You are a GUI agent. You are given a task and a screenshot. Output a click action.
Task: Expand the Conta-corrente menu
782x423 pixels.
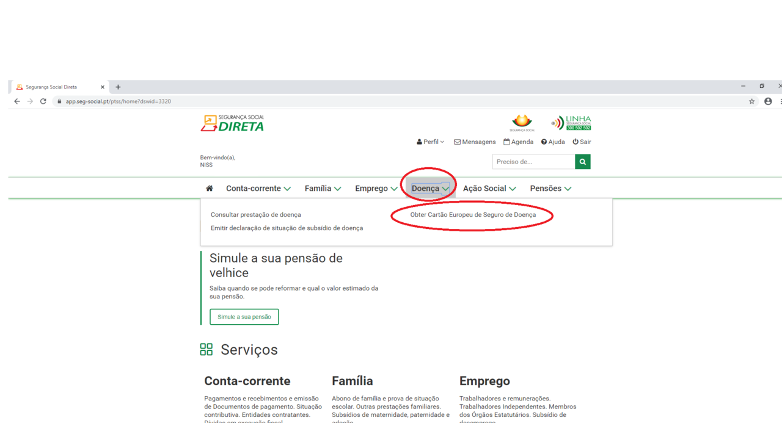click(258, 189)
